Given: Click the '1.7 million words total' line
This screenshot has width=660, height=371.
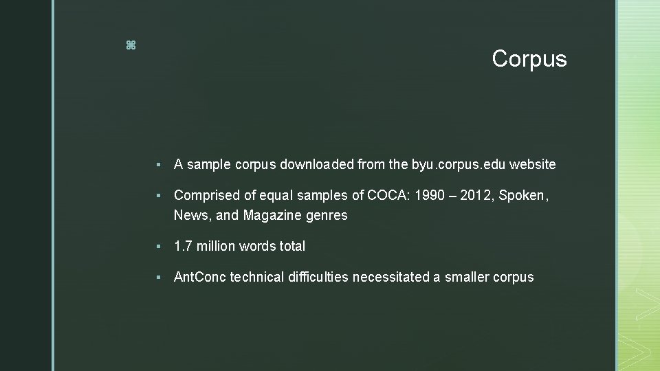Looking at the screenshot, I should click(x=239, y=246).
